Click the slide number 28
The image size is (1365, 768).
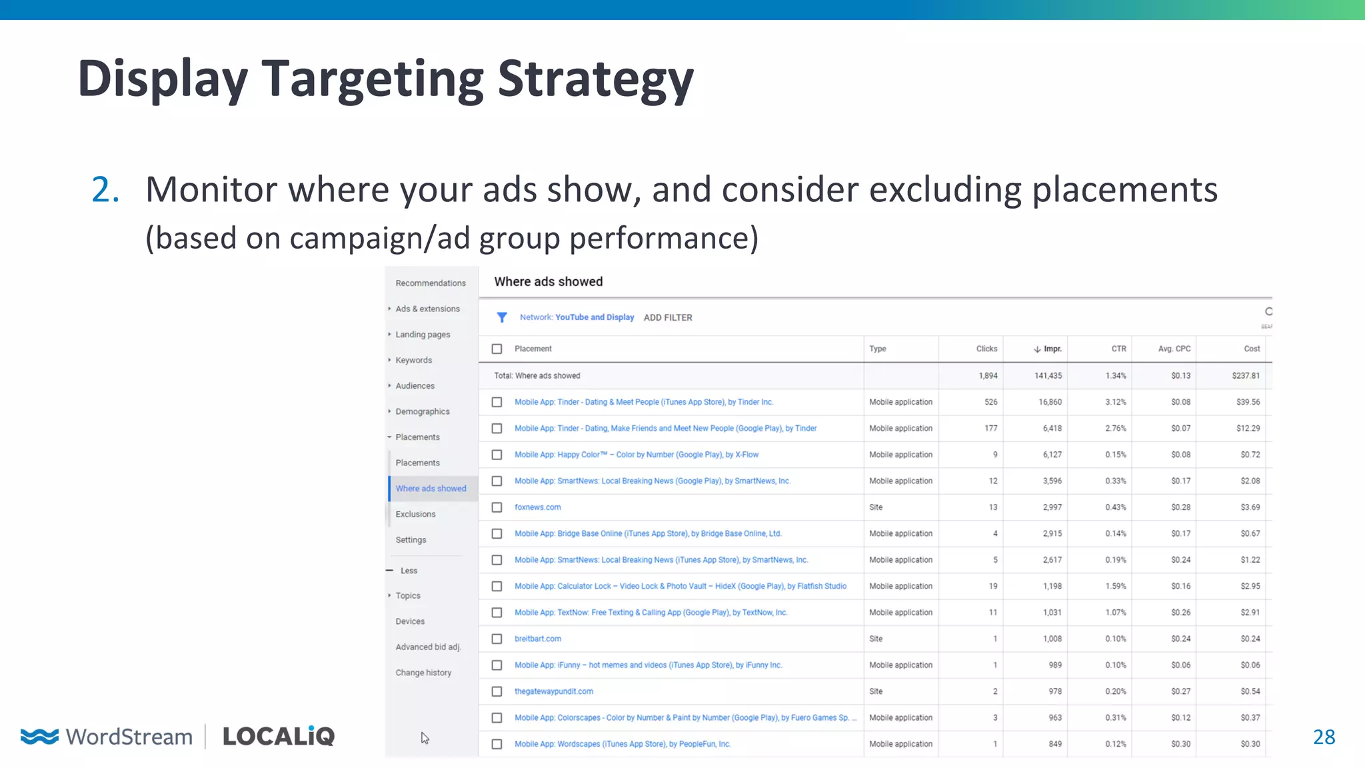[1324, 737]
